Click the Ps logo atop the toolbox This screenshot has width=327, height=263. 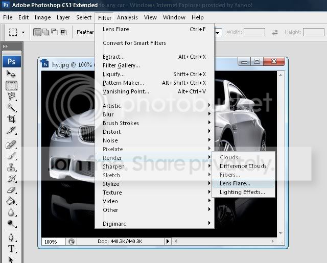[x=11, y=61]
